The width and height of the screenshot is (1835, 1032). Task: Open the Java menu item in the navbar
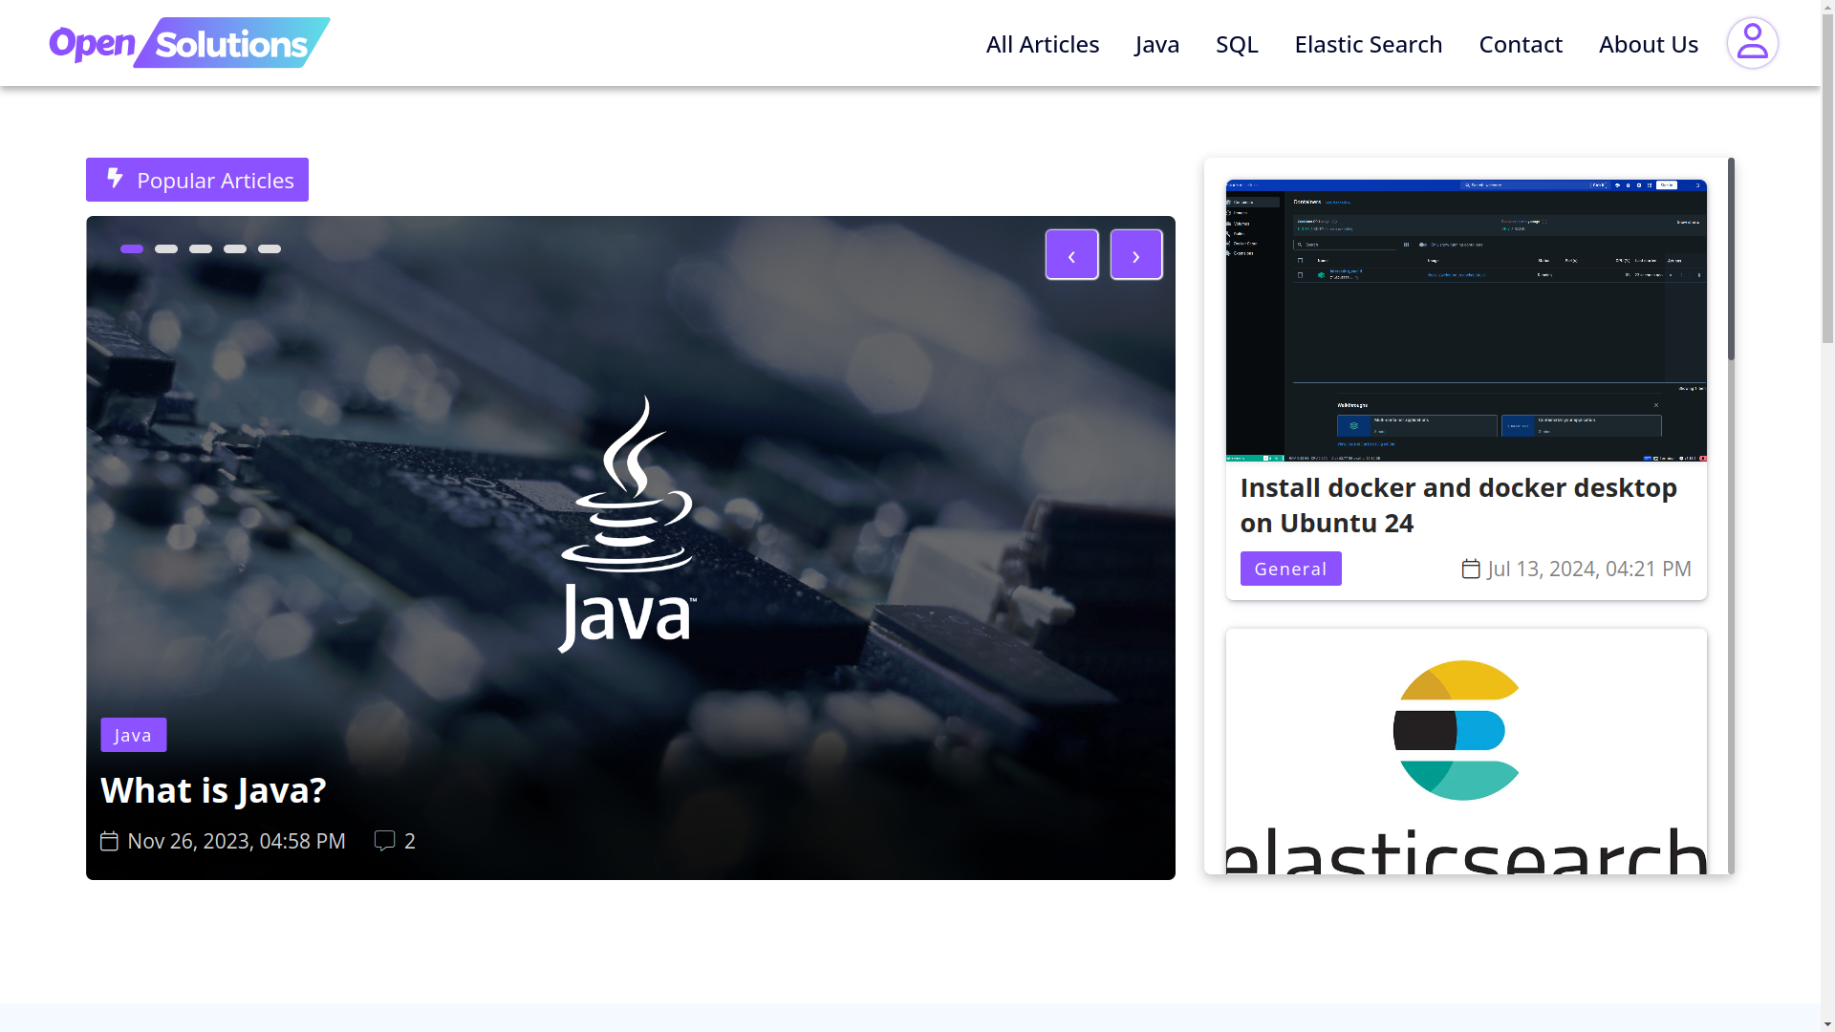[1157, 44]
